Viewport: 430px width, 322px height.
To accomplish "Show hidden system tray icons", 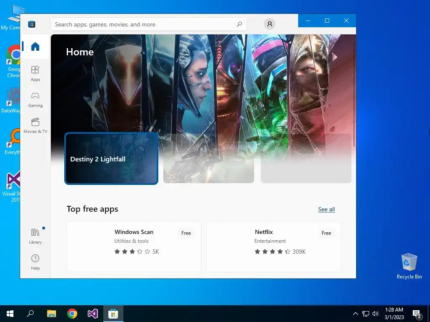I will pos(355,314).
